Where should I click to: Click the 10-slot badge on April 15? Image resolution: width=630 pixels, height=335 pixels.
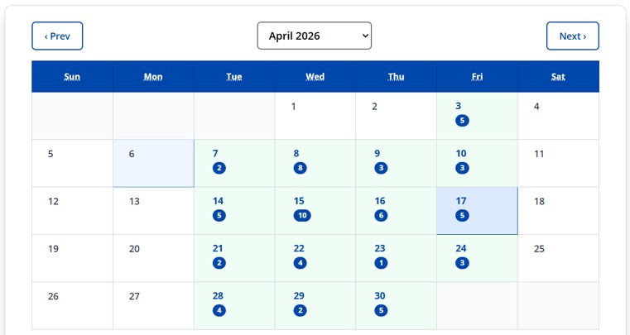[x=302, y=216]
